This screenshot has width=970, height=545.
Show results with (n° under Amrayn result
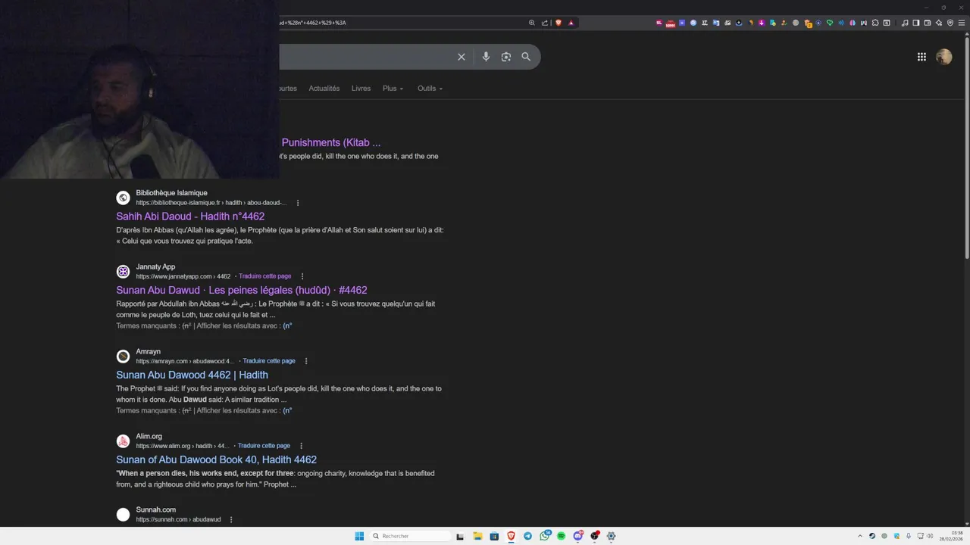(287, 410)
